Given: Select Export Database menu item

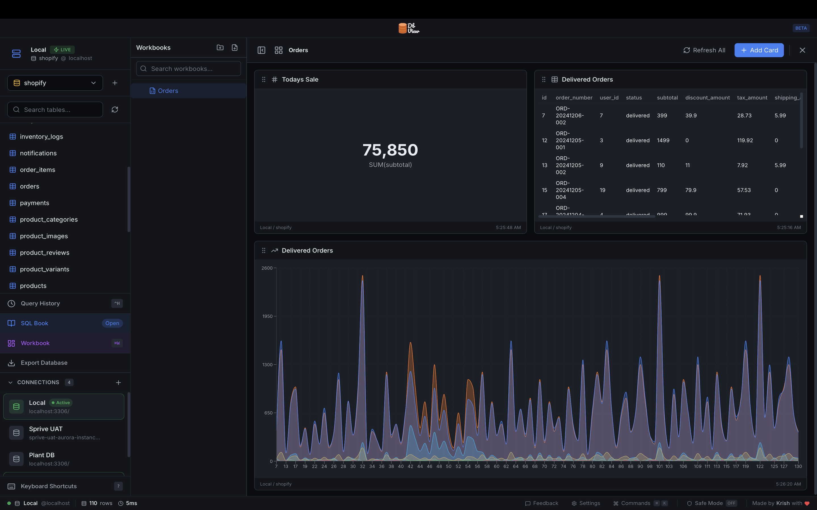Looking at the screenshot, I should tap(44, 363).
